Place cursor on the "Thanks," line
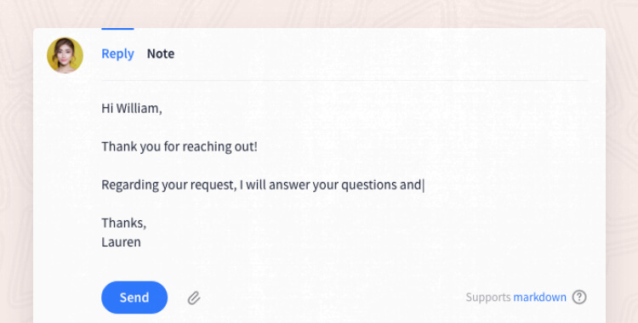This screenshot has height=323, width=638. coord(123,223)
